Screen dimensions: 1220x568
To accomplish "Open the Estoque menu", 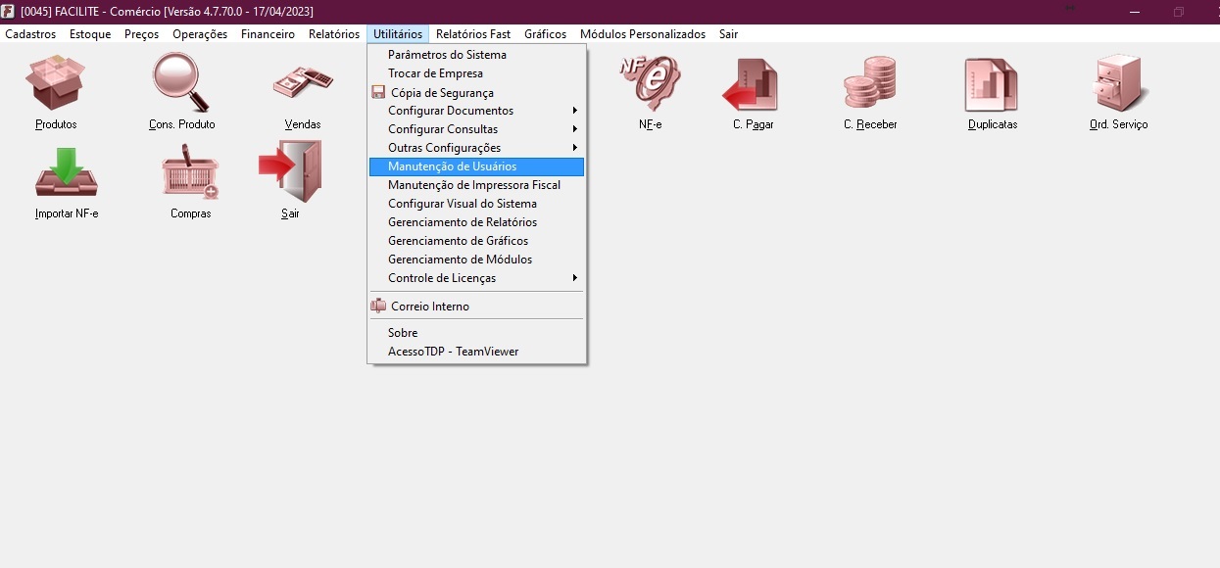I will [90, 34].
